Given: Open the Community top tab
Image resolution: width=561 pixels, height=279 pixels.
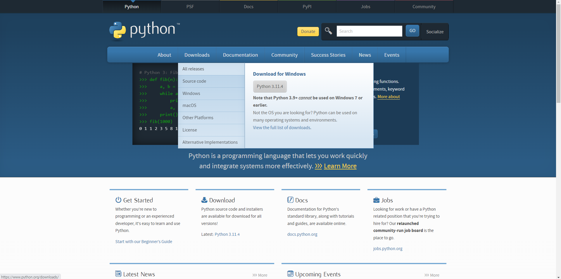Looking at the screenshot, I should 424,6.
